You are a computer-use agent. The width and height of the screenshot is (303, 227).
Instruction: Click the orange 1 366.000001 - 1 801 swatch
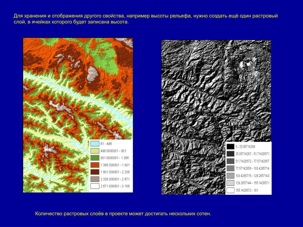pyautogui.click(x=95, y=165)
